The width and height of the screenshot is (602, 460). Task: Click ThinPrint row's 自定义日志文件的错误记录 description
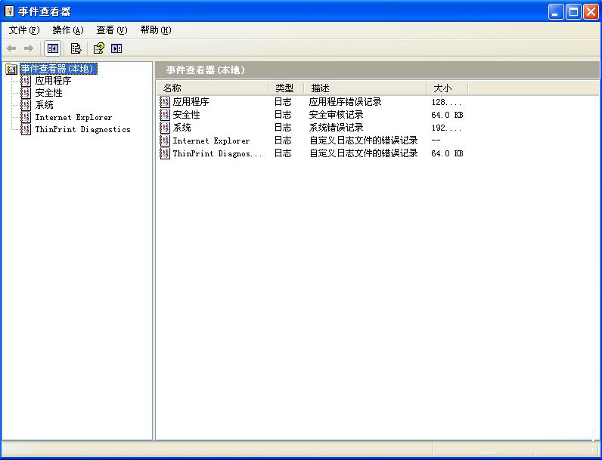click(x=364, y=154)
